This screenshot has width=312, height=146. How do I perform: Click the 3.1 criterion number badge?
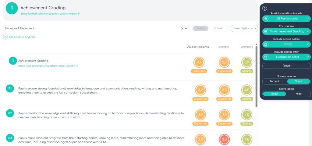point(10,89)
